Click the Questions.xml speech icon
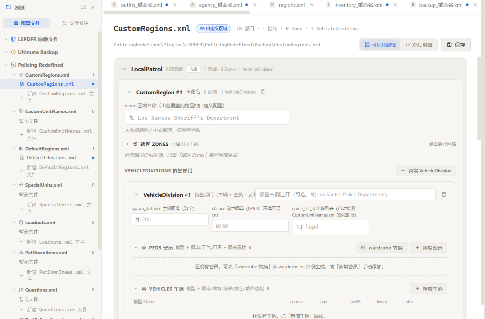 pyautogui.click(x=21, y=290)
